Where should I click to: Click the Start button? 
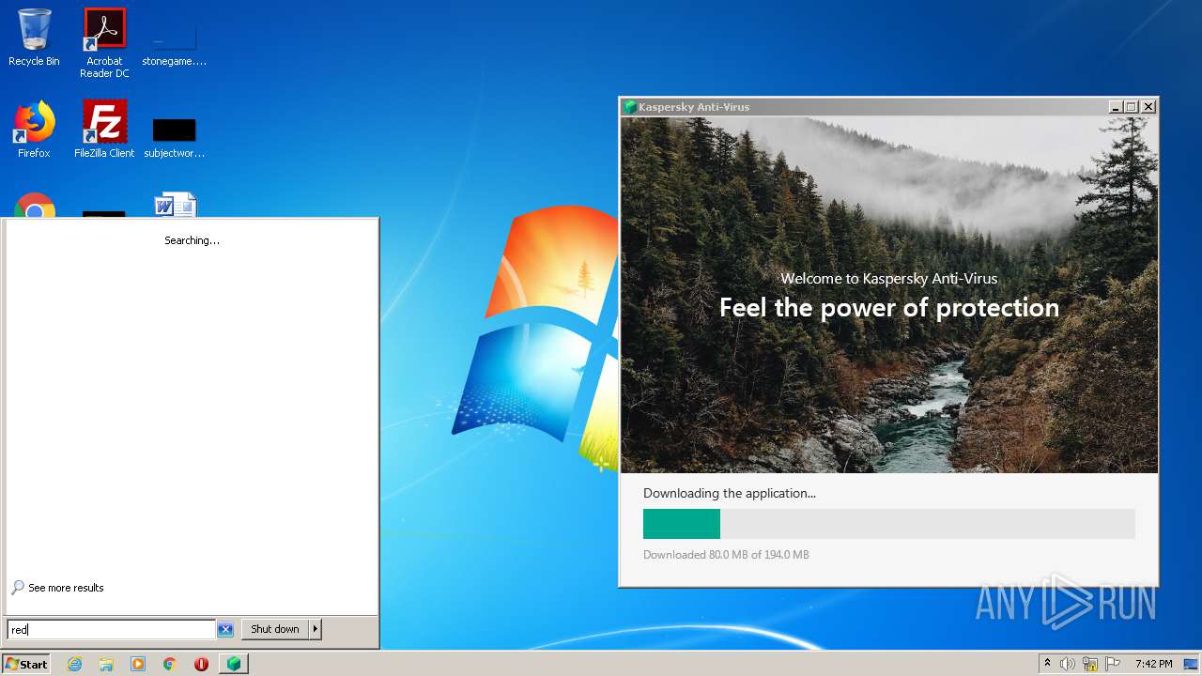(26, 664)
